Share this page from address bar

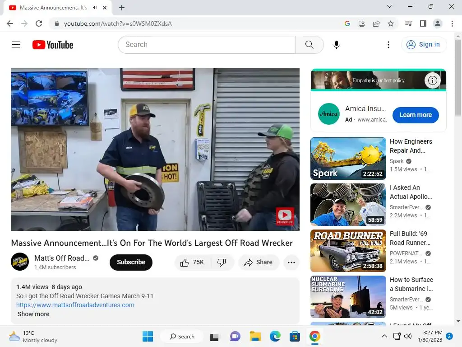pos(376,23)
